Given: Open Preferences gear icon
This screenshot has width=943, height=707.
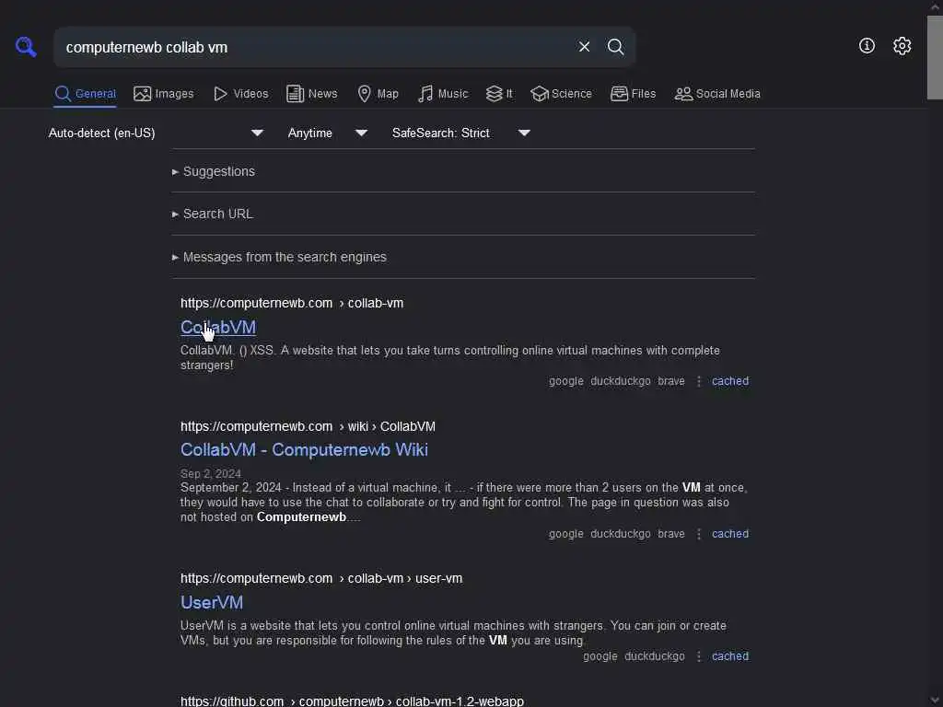Looking at the screenshot, I should click(902, 46).
